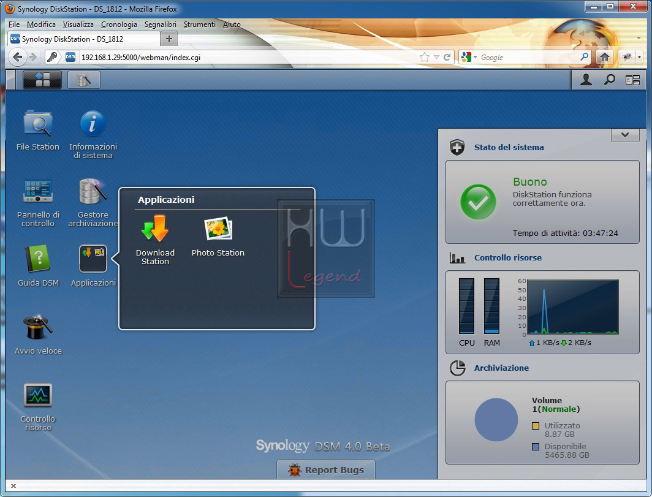This screenshot has height=497, width=652.
Task: Open the list all tabs dropdown
Action: 639,39
